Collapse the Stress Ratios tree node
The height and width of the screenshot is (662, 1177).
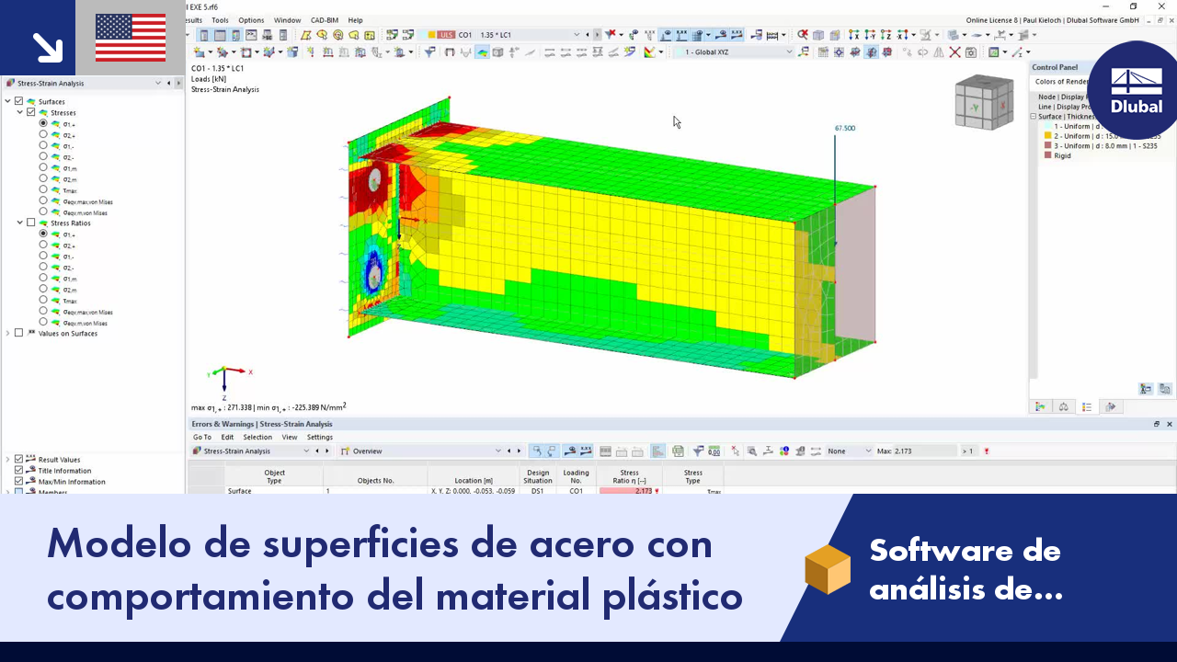[x=20, y=223]
